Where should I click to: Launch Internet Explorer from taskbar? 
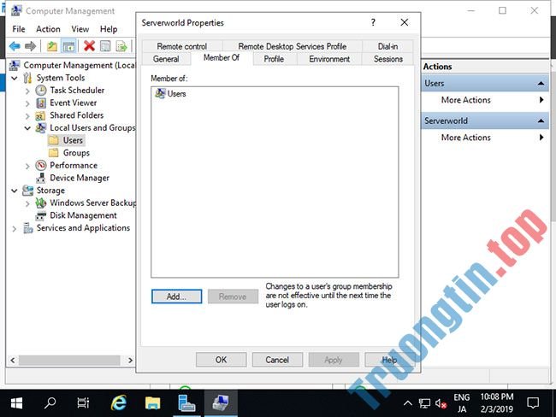(118, 403)
